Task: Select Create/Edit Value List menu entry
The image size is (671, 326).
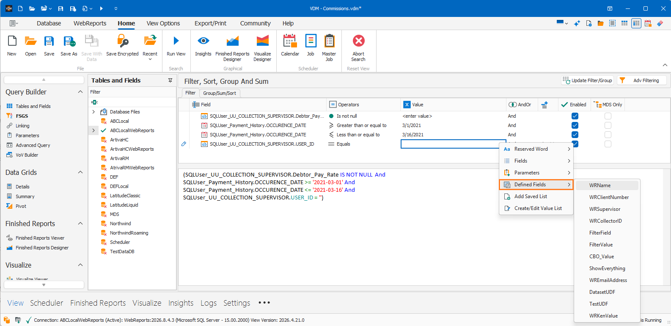Action: coord(536,208)
